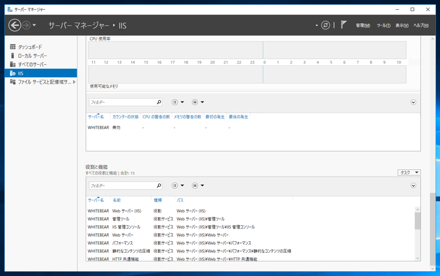Open the ツール(T) menu
This screenshot has width=440, height=276.
tap(383, 25)
